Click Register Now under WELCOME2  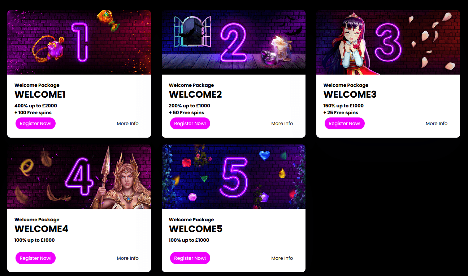click(x=190, y=123)
